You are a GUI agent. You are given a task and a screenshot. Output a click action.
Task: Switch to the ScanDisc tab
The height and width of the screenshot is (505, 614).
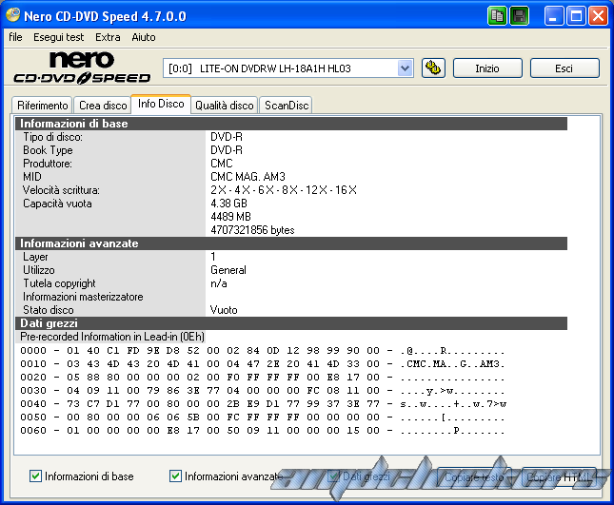(286, 106)
